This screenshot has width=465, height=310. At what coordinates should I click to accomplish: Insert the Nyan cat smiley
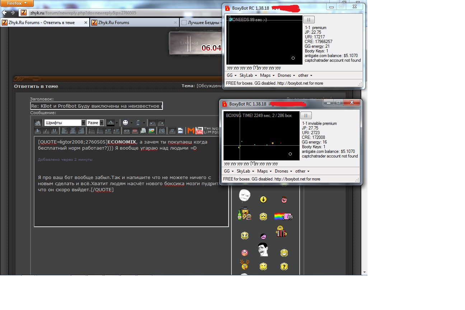pos(283,216)
